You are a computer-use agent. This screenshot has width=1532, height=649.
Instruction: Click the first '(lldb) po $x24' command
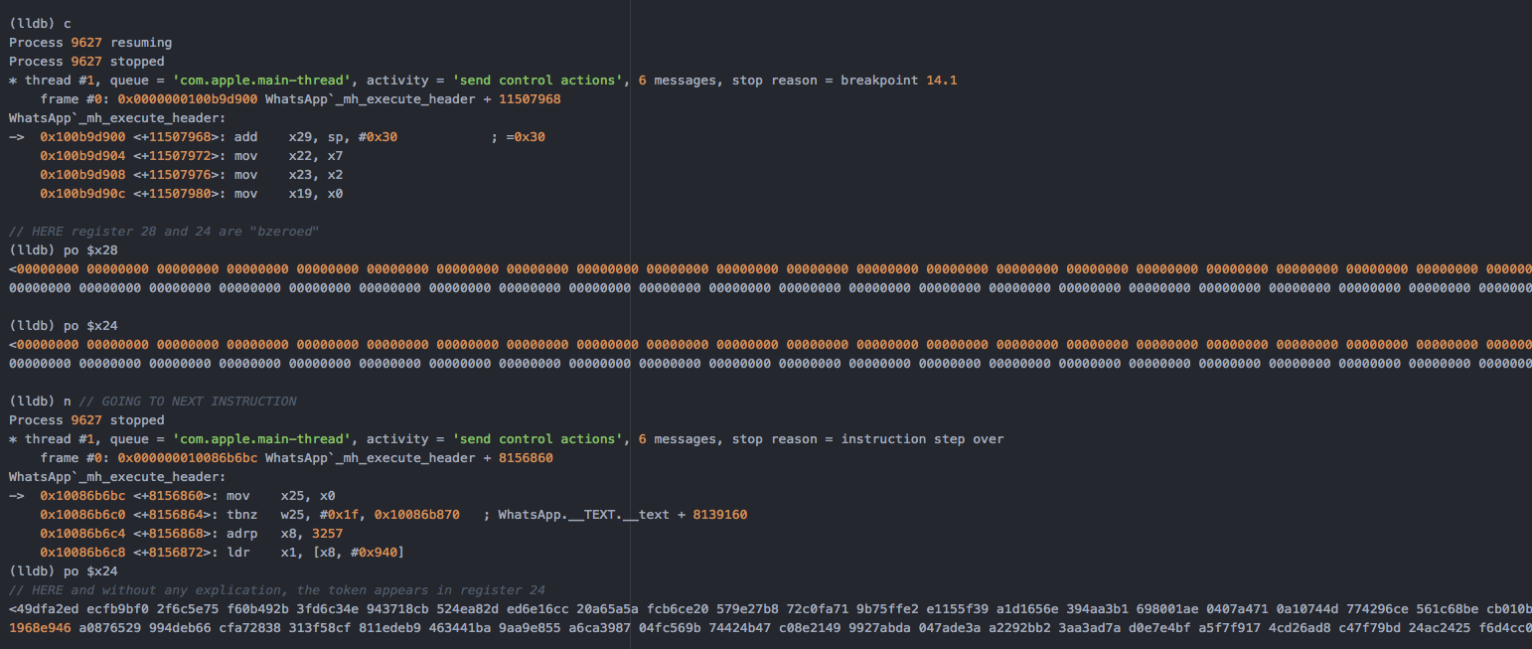coord(64,326)
